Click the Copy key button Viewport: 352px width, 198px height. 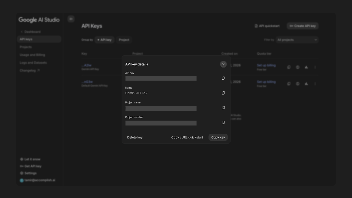[218, 137]
